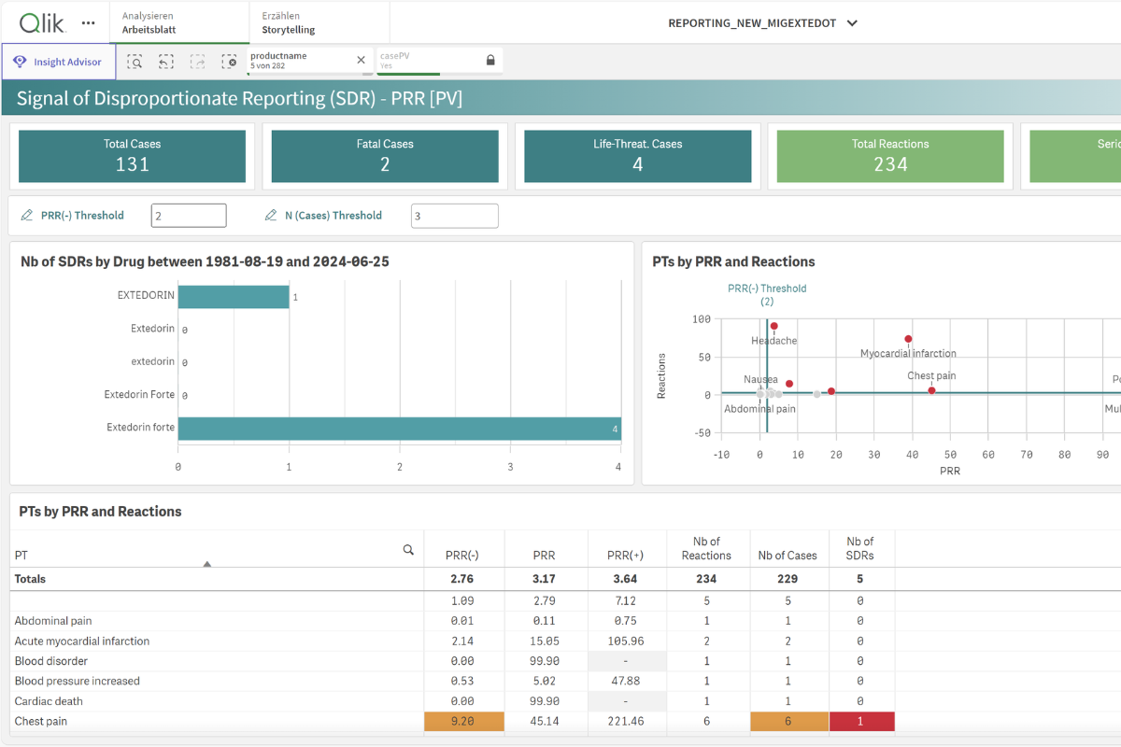Click the PRR(-) Threshold input field
The image size is (1121, 747).
point(189,215)
